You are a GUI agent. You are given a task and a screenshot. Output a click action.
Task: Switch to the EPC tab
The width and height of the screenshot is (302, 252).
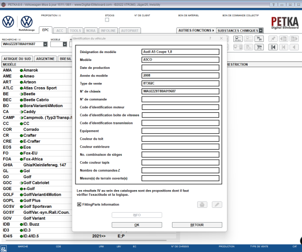tap(46, 30)
